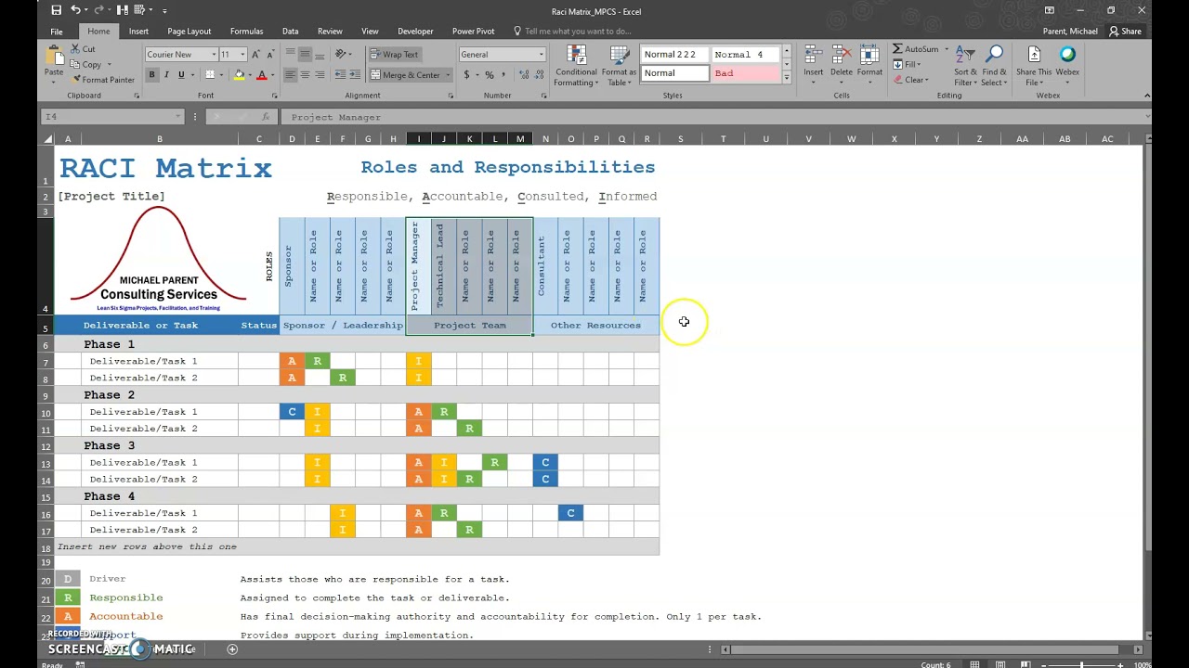
Task: Expand the cell styles gallery
Action: [787, 78]
